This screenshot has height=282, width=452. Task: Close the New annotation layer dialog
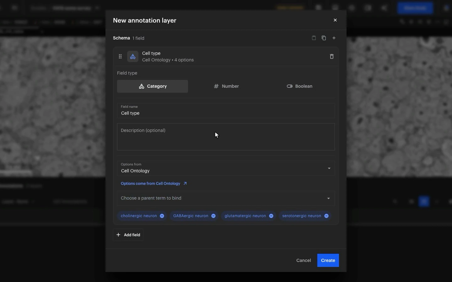pyautogui.click(x=336, y=20)
